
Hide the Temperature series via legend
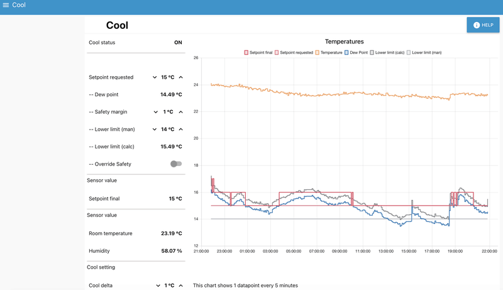pyautogui.click(x=329, y=53)
